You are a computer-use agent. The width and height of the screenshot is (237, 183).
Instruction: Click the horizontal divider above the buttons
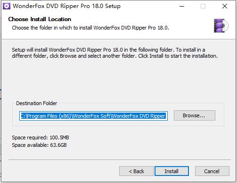tap(120, 160)
